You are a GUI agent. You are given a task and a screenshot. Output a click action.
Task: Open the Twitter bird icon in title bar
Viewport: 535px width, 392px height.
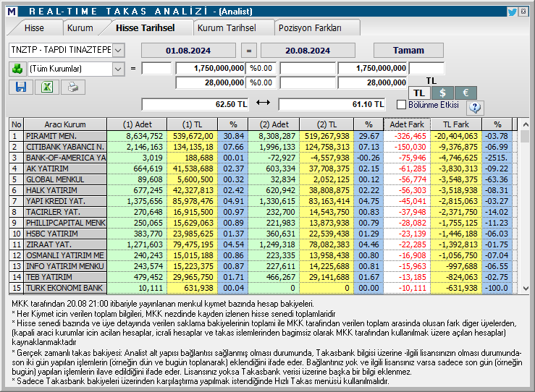tap(512, 12)
